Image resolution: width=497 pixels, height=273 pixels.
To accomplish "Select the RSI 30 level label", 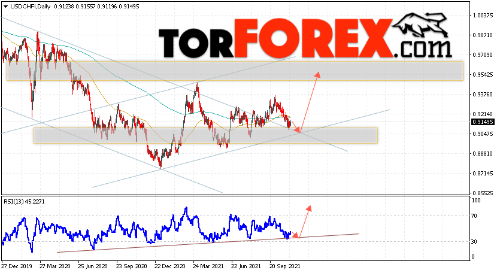I will pos(474,242).
